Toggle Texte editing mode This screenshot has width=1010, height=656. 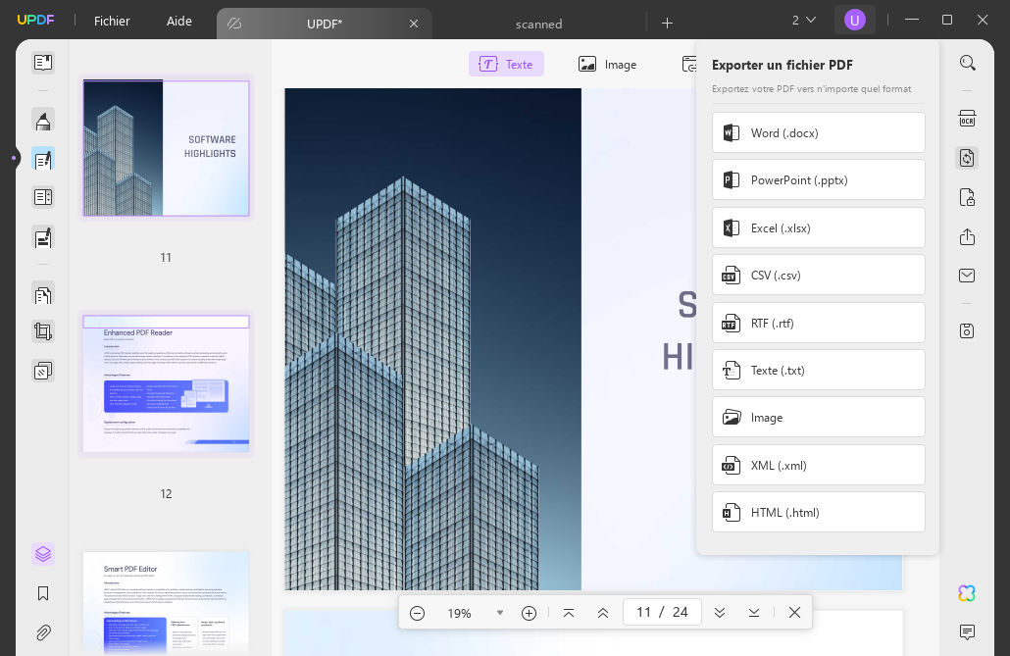click(x=506, y=64)
